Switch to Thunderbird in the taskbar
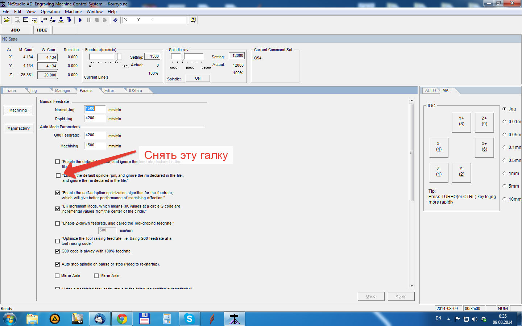This screenshot has width=522, height=326. pyautogui.click(x=100, y=319)
